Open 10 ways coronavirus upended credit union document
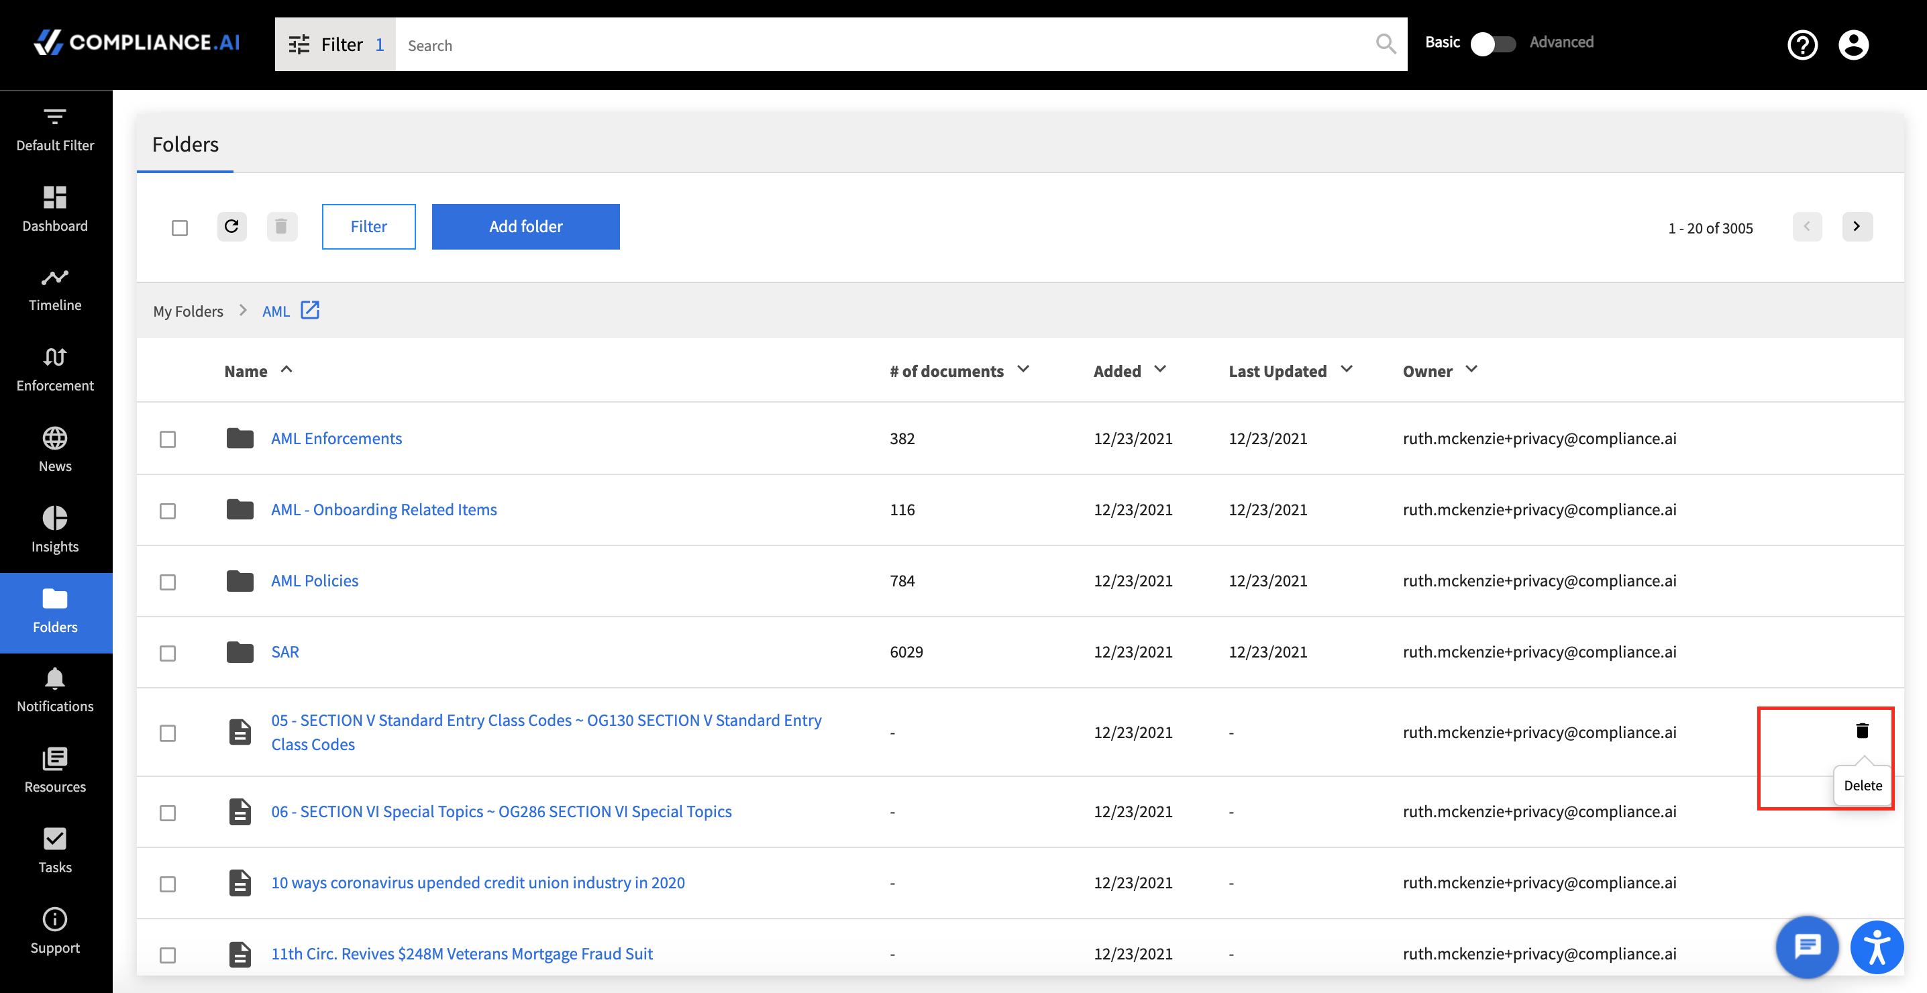 tap(478, 882)
